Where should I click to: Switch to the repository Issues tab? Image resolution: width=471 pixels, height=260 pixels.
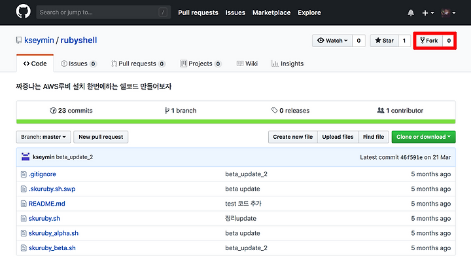[78, 64]
